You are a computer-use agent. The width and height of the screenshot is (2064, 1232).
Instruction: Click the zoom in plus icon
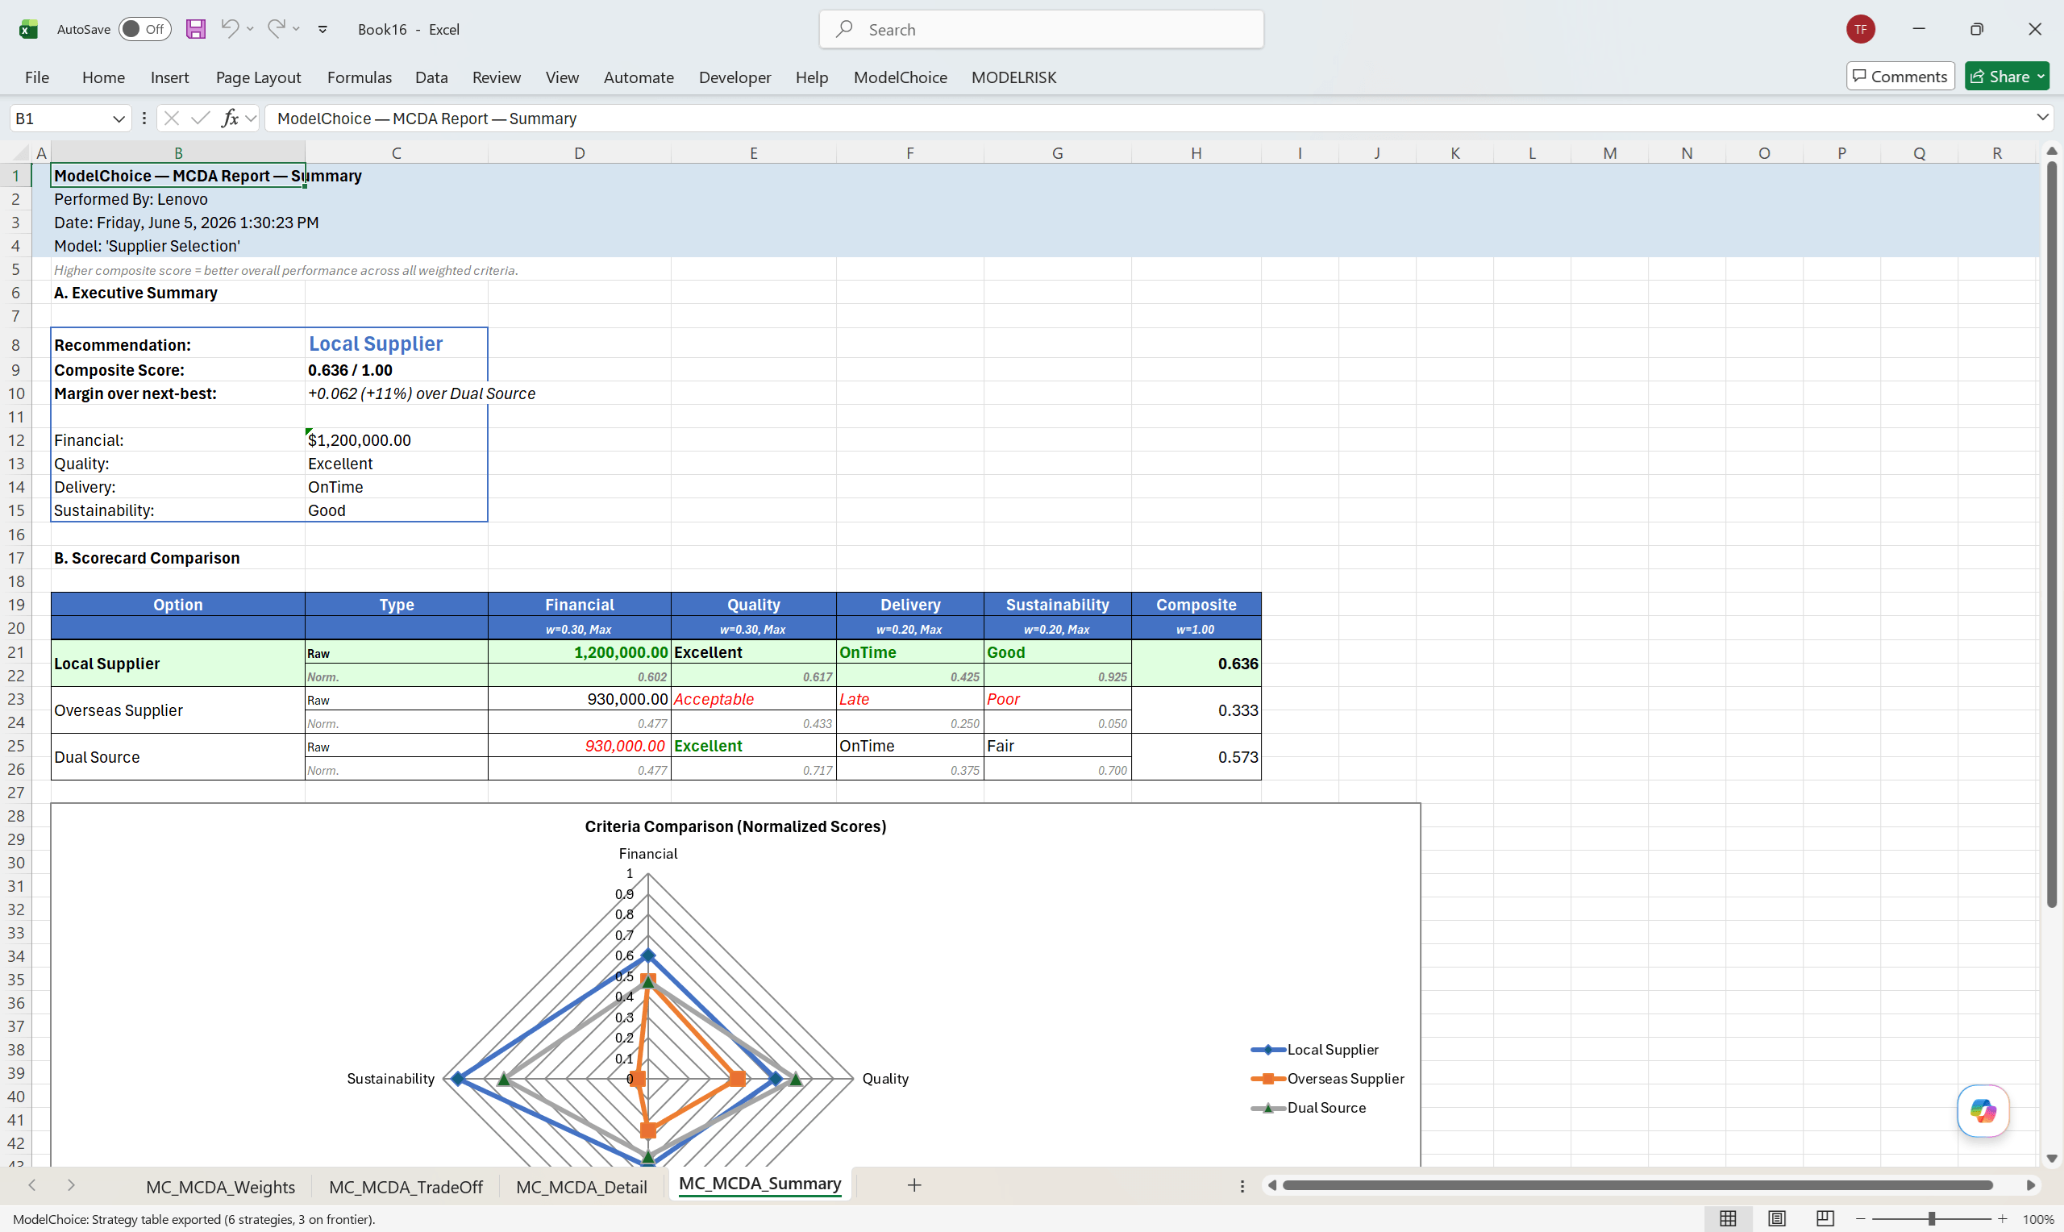2003,1219
